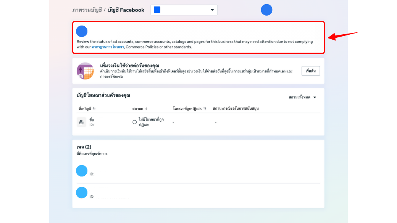Screen dimensions: 397x223
Task: Click the blue circle in the warning banner
Action: coord(82,31)
